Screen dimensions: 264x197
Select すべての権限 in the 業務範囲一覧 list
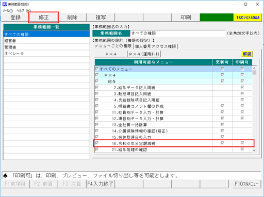[46, 34]
